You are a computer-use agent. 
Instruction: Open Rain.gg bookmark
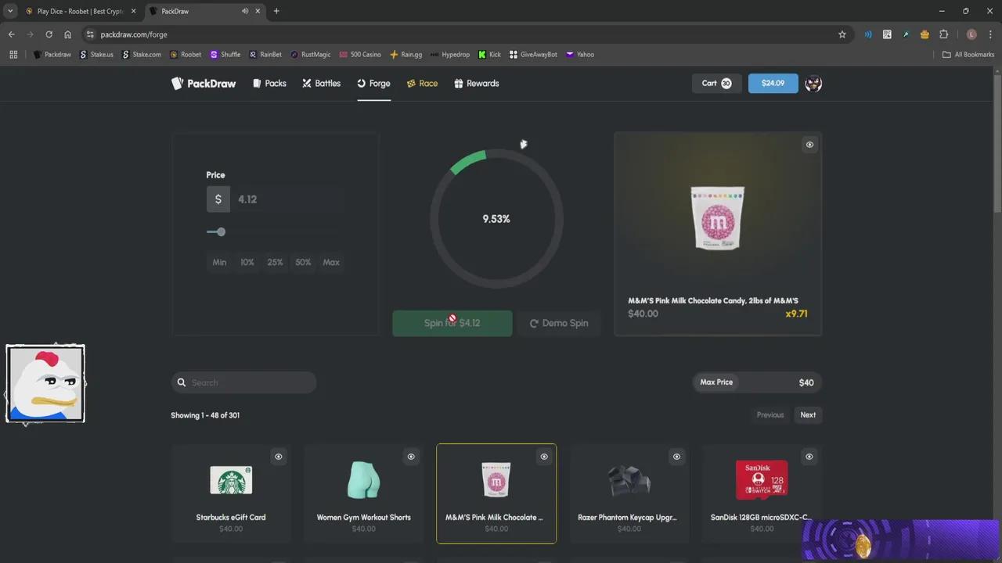tap(405, 55)
